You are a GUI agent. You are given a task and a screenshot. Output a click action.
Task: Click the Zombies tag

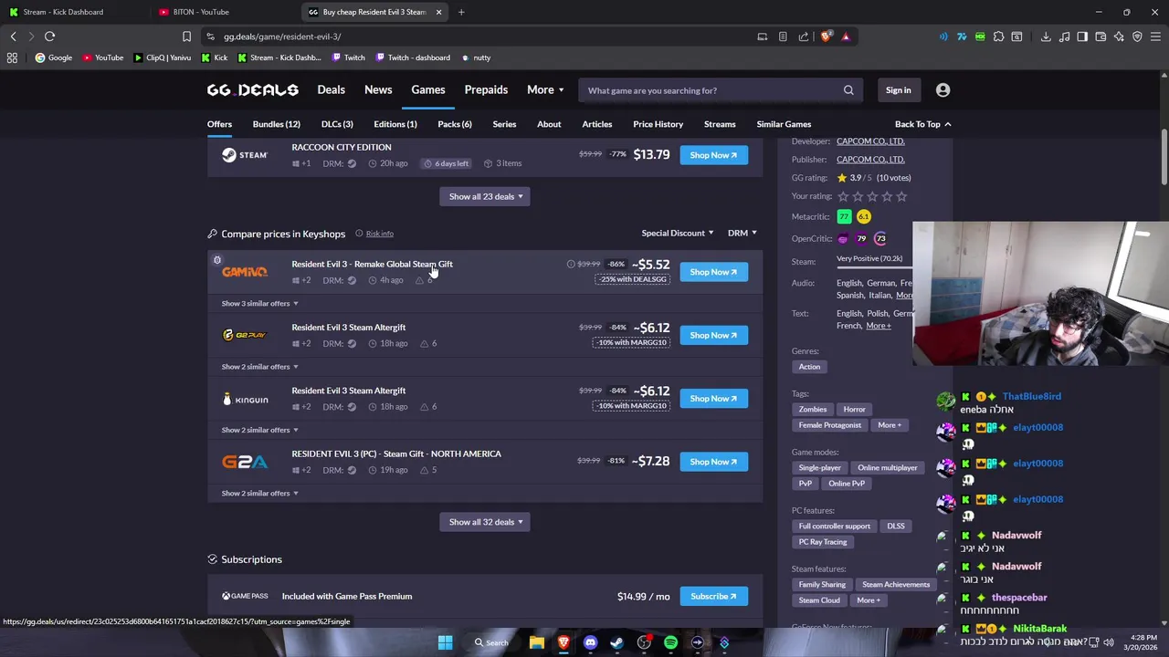(813, 410)
